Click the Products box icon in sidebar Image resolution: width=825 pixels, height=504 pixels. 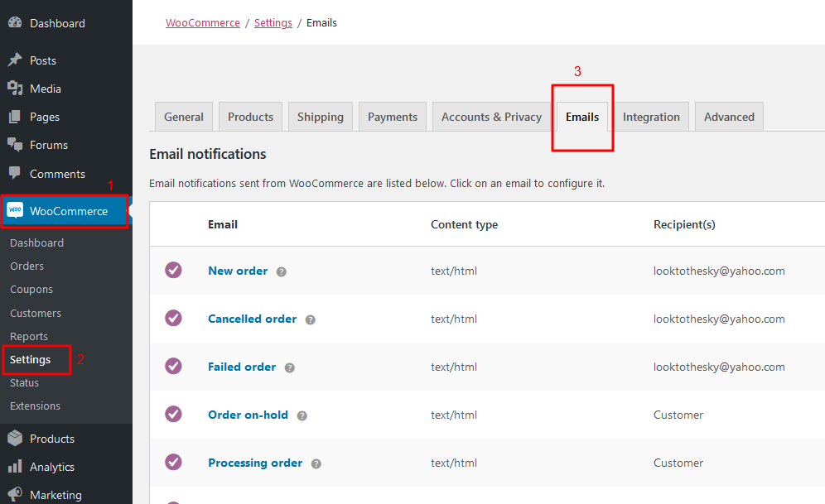click(x=15, y=438)
